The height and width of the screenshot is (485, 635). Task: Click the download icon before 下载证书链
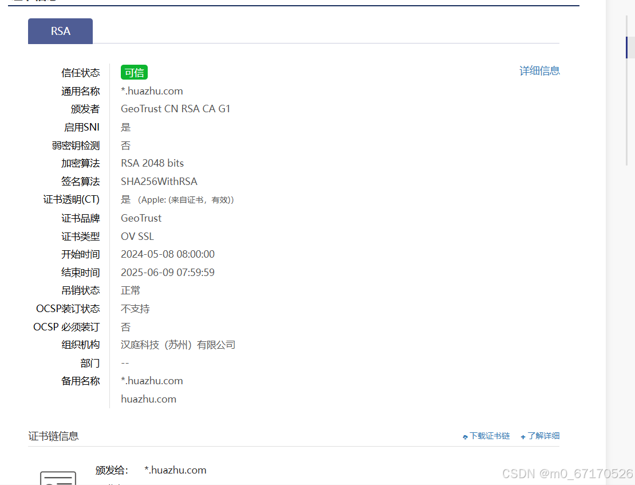pyautogui.click(x=466, y=437)
